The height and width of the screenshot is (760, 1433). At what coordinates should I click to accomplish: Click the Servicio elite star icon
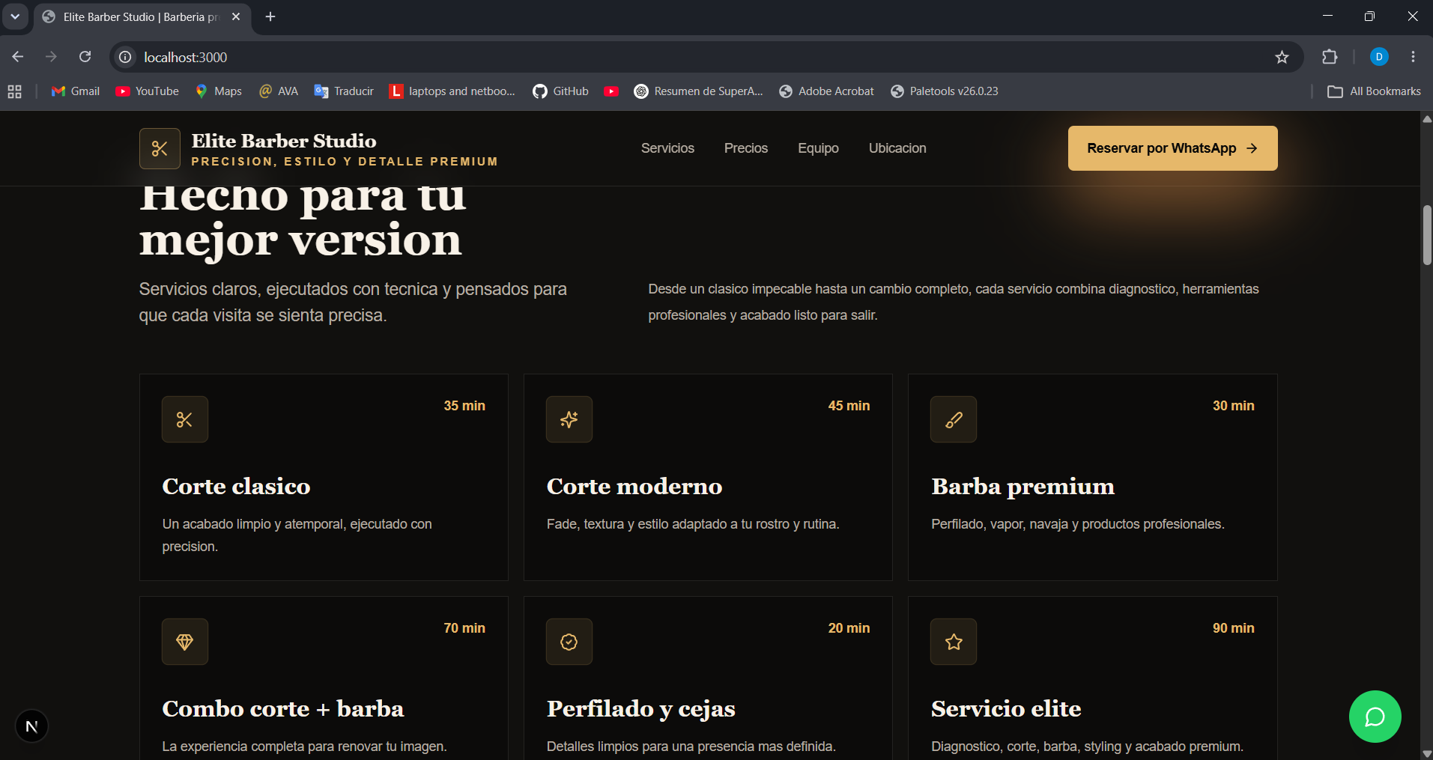pyautogui.click(x=954, y=642)
